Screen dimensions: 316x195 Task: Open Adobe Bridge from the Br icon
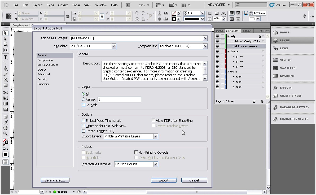pyautogui.click(x=128, y=5)
